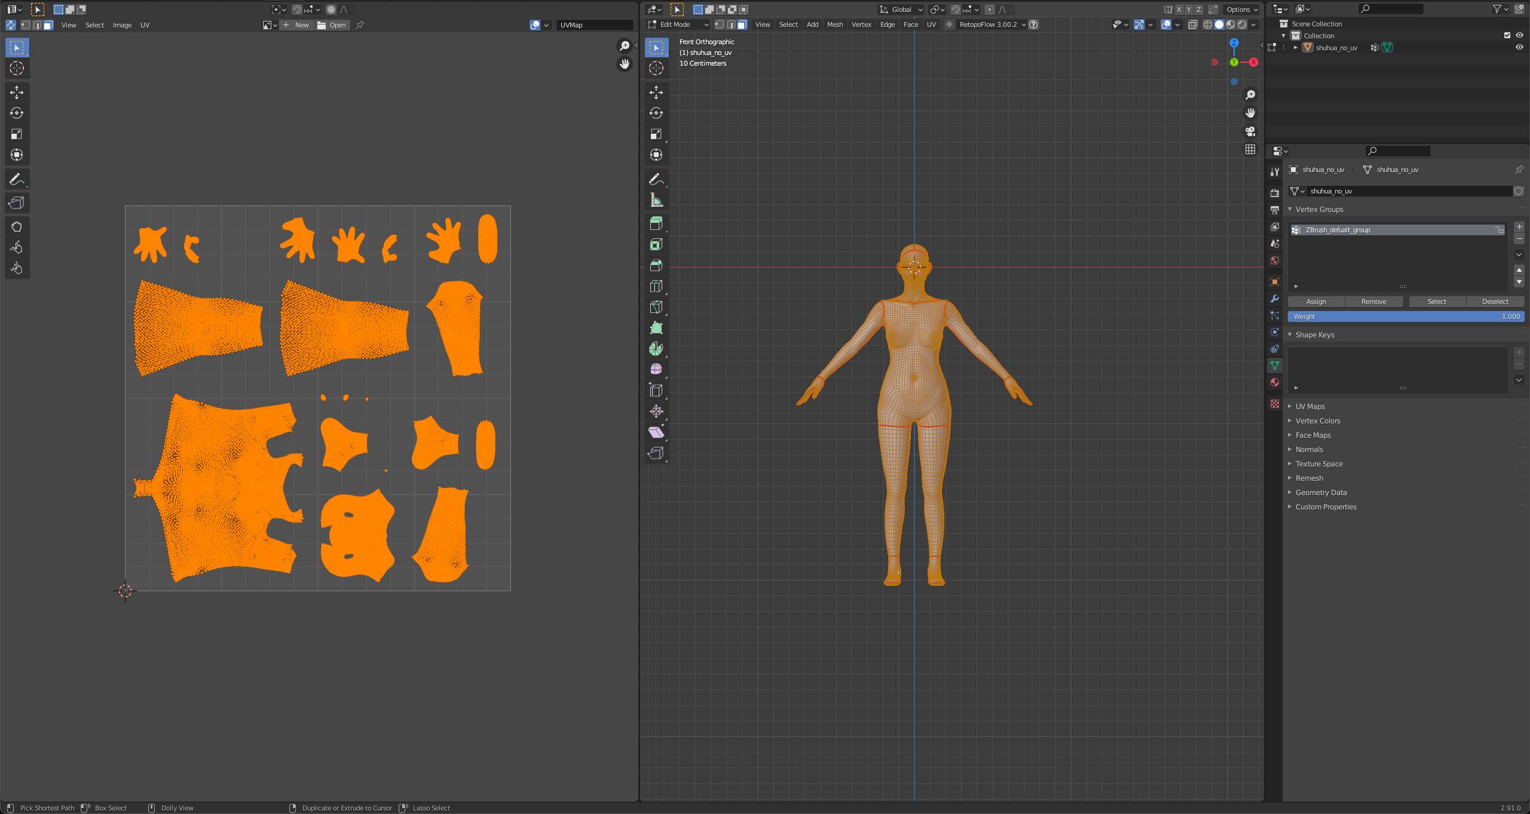Open the UV menu in UV editor header
This screenshot has width=1530, height=814.
[x=145, y=25]
